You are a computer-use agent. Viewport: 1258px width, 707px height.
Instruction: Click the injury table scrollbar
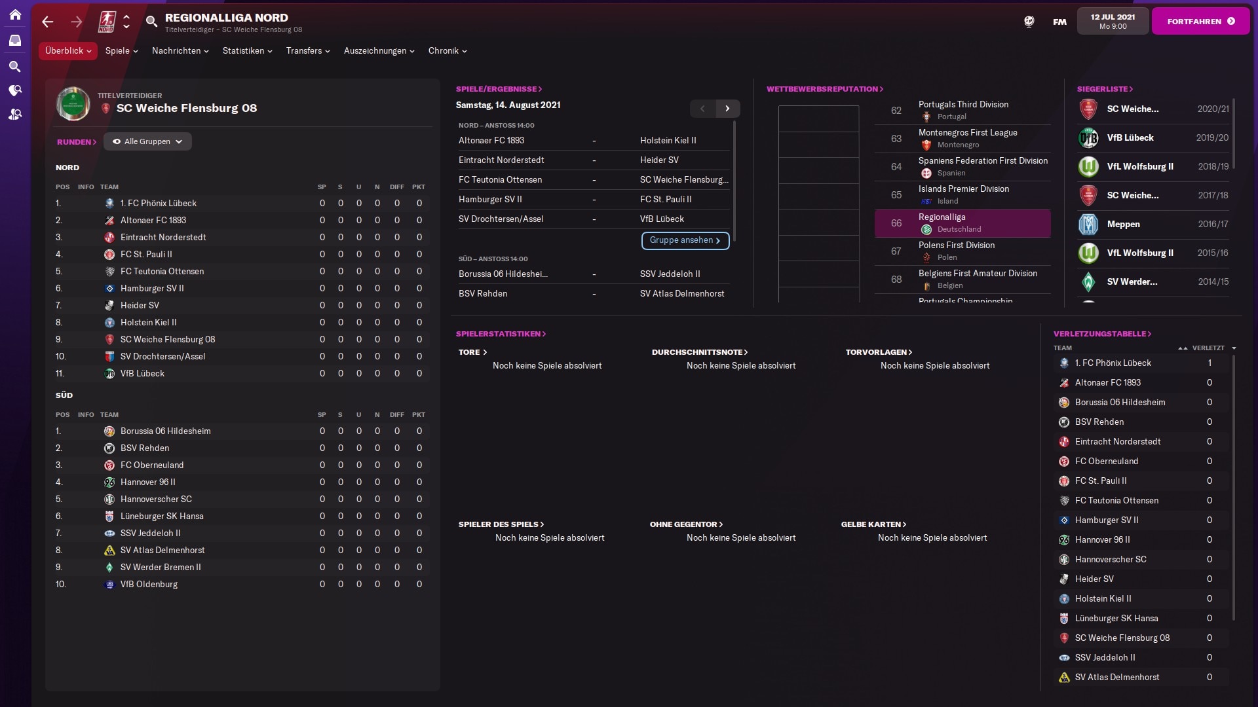[1234, 488]
